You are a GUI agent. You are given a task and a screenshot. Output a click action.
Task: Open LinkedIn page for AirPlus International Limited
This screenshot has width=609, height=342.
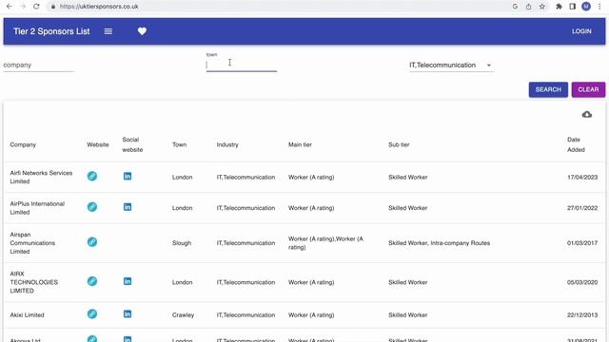coord(128,207)
